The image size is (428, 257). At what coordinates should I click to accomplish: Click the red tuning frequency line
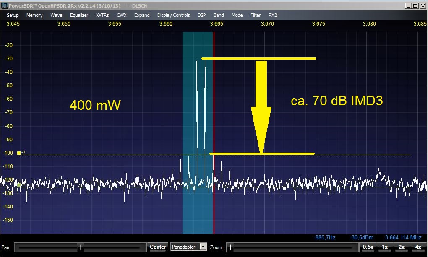point(214,132)
